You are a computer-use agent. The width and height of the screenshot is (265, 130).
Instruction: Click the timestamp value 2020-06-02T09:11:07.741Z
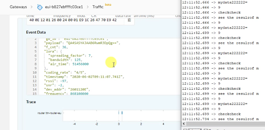[96, 77]
